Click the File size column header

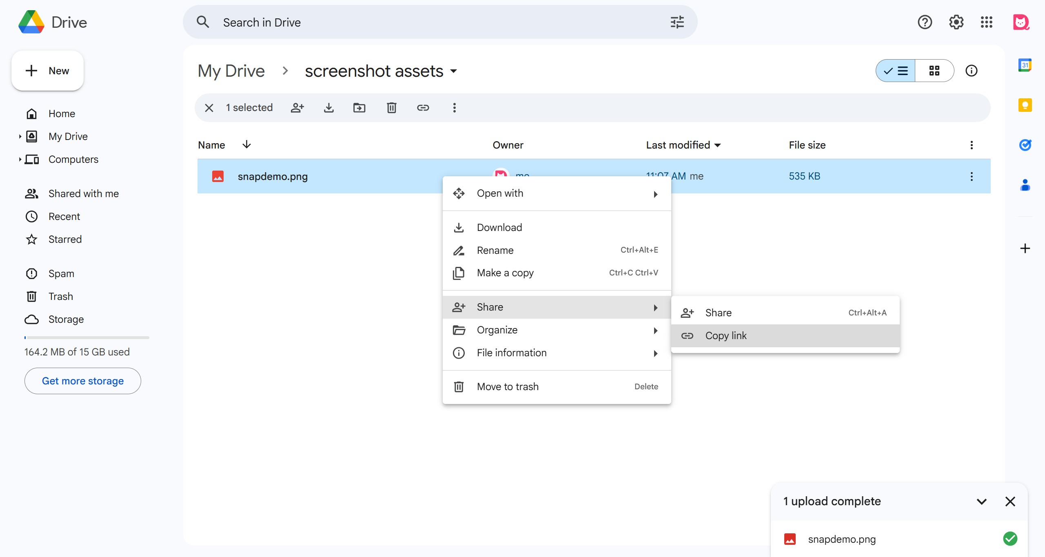pos(807,145)
